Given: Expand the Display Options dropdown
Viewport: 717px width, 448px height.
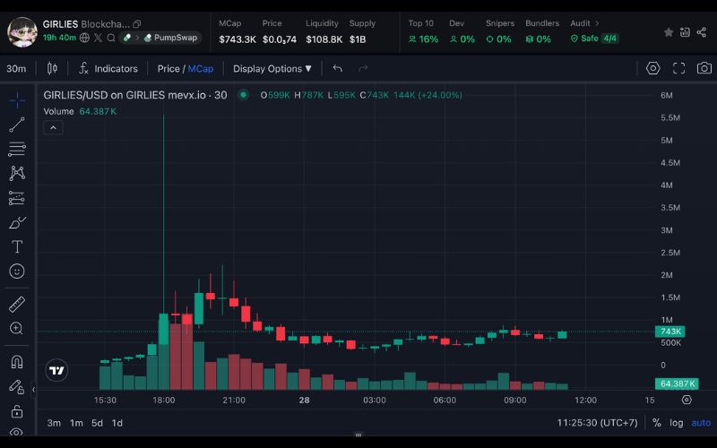Looking at the screenshot, I should click(x=272, y=69).
